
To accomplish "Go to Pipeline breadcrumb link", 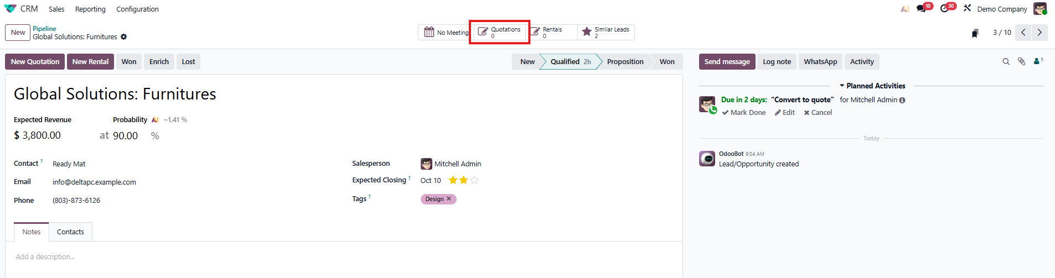I will [x=44, y=29].
